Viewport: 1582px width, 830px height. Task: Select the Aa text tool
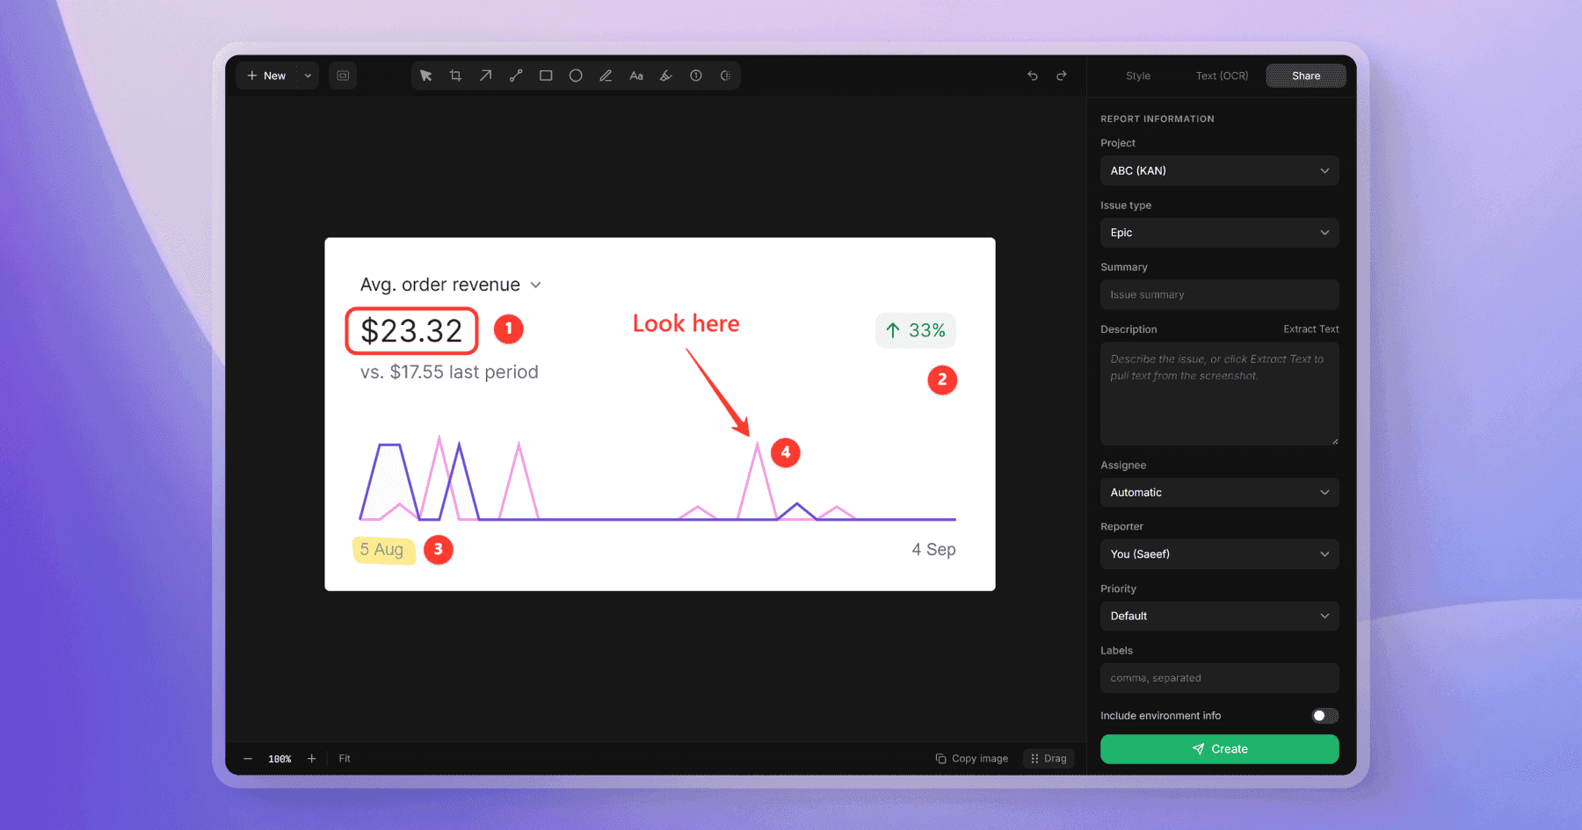636,76
